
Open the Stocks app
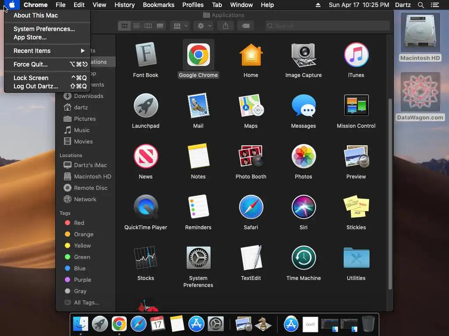146,258
